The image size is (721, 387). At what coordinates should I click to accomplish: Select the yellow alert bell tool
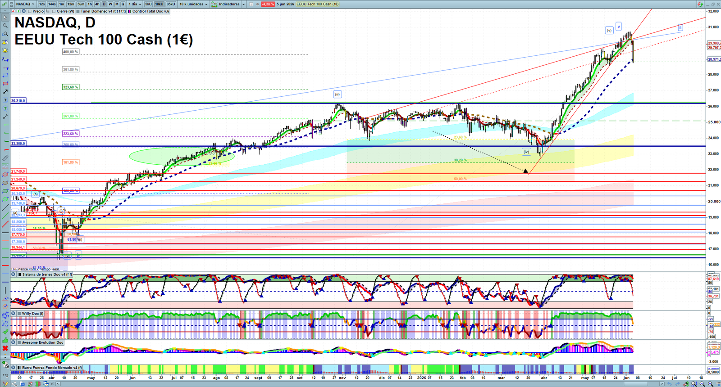pos(5,50)
